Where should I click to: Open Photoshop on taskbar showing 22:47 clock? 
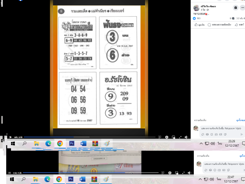point(71,179)
